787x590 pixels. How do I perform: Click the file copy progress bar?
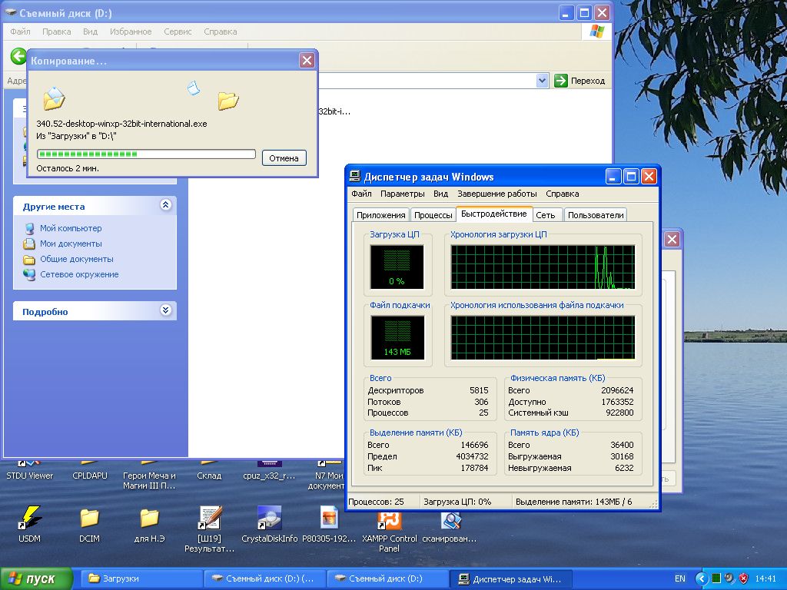(x=146, y=154)
